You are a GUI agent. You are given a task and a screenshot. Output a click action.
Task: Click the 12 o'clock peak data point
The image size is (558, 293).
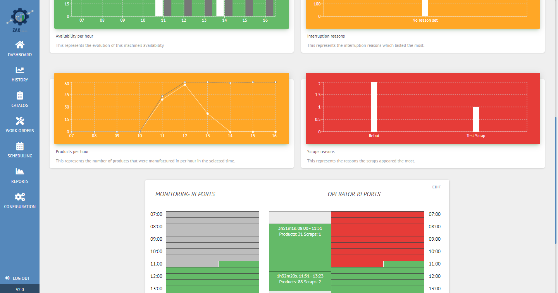[x=185, y=84]
